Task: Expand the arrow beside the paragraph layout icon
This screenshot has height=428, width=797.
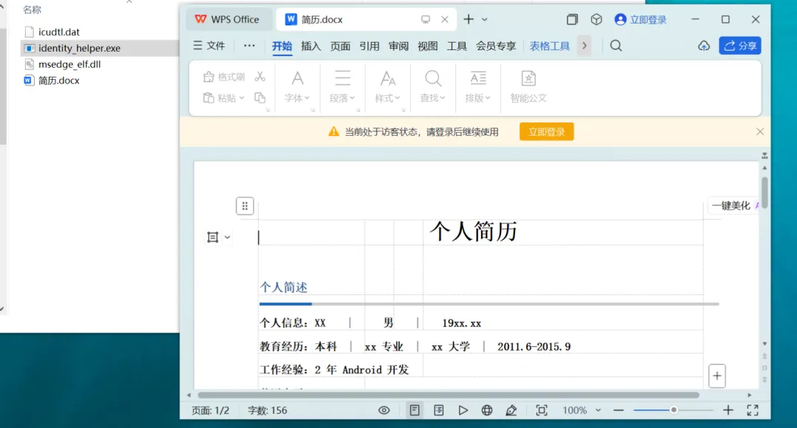Action: pos(227,237)
